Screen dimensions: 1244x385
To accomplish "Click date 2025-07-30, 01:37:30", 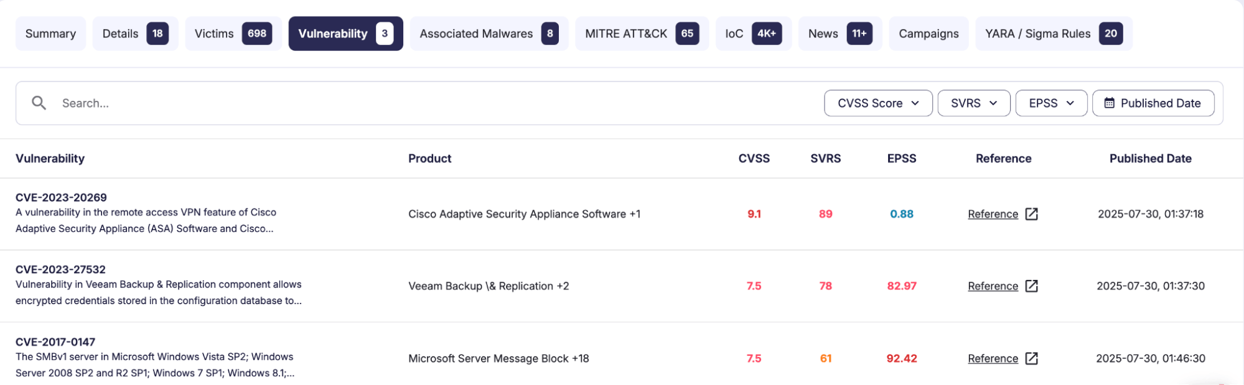I will (x=1150, y=286).
